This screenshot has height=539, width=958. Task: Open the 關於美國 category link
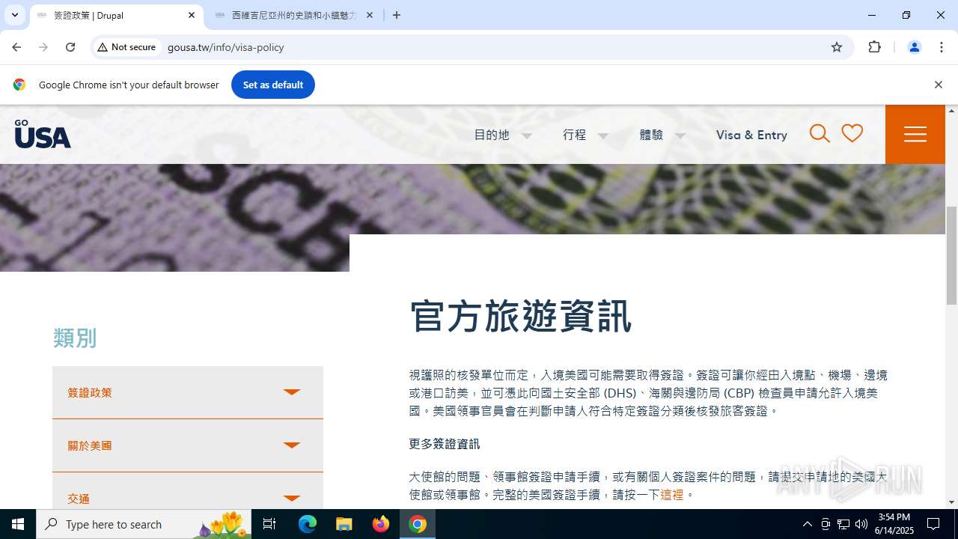(x=90, y=445)
